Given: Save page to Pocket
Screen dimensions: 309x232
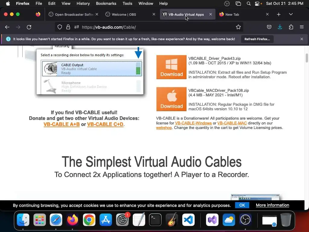Looking at the screenshot, I should coord(269,27).
